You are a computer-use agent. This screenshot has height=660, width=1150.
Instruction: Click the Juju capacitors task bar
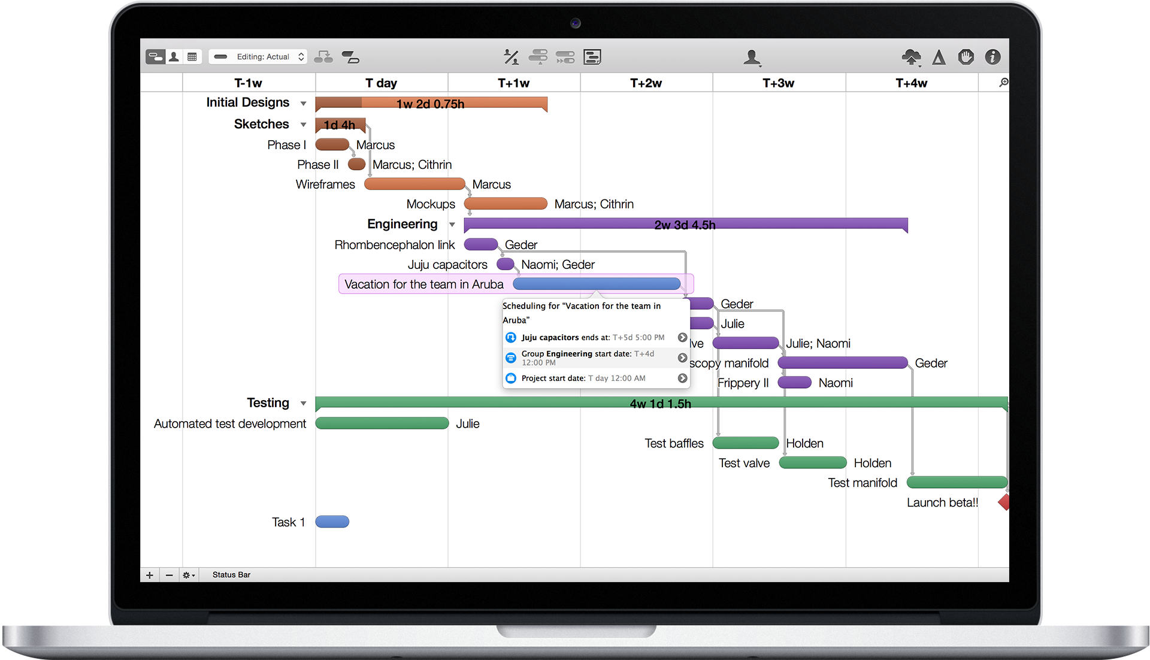(506, 264)
